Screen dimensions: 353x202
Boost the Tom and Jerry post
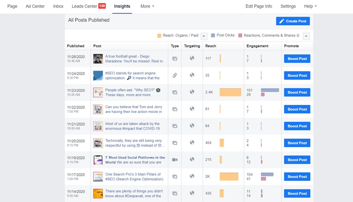(x=297, y=109)
